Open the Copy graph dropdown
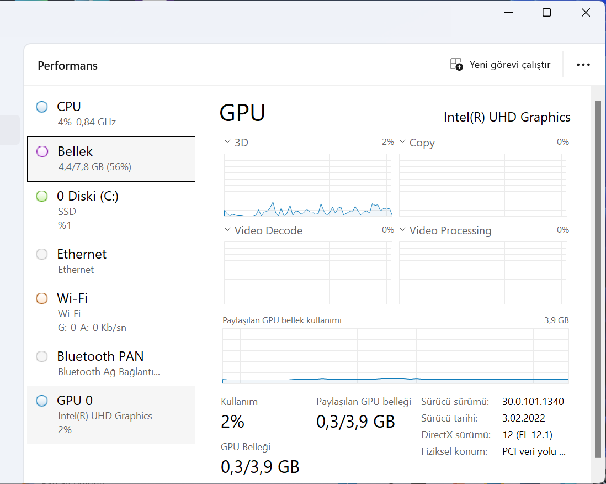The width and height of the screenshot is (606, 484). pyautogui.click(x=402, y=142)
